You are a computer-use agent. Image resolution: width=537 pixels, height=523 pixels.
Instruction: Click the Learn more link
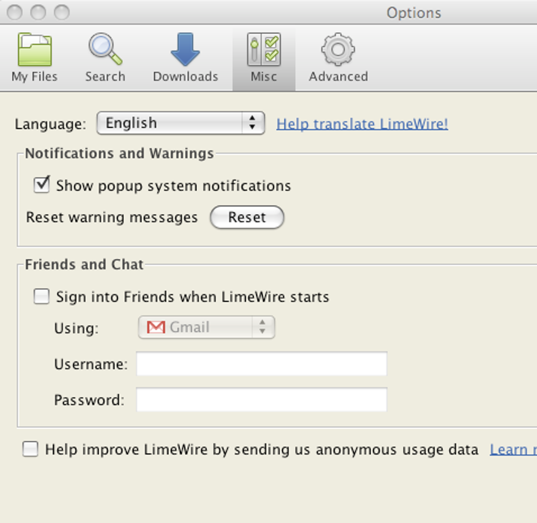point(513,450)
